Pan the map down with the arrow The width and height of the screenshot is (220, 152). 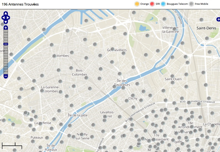(6, 22)
